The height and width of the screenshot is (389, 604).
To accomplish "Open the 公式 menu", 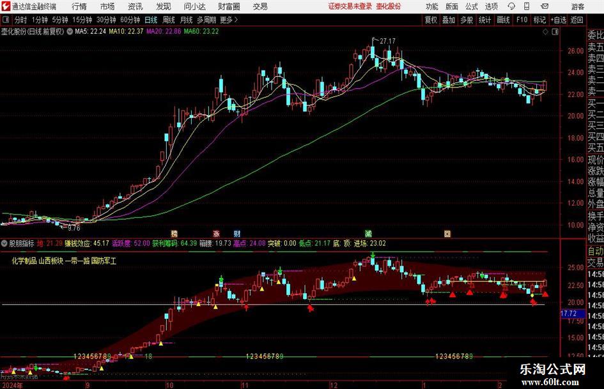I will pos(472,6).
